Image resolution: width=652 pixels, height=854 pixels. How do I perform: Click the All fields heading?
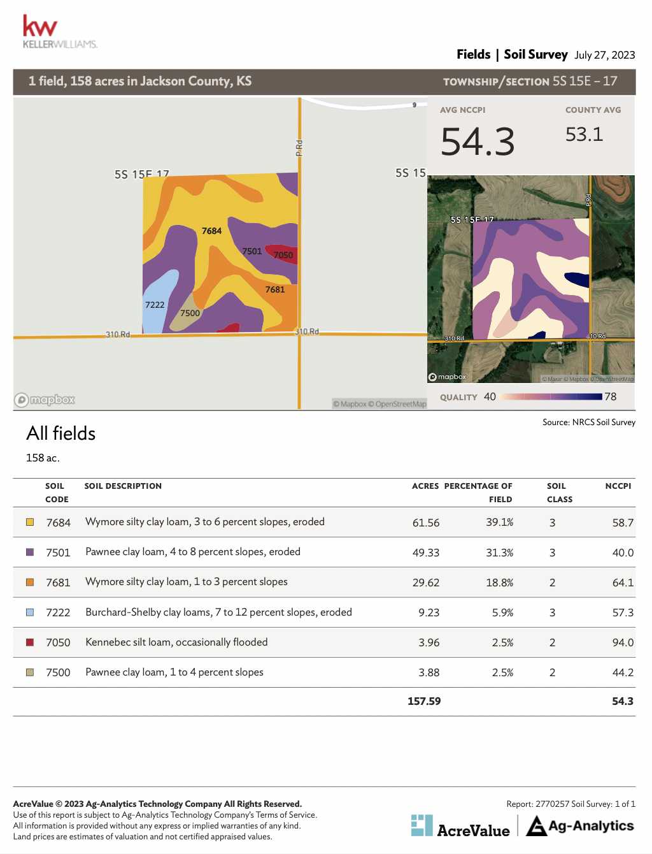pos(61,433)
